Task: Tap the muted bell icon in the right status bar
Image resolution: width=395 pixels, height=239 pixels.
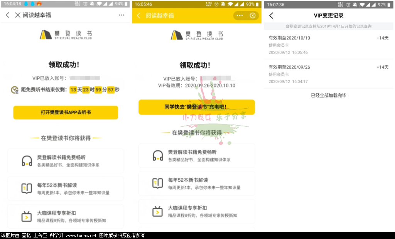Action: pos(355,5)
